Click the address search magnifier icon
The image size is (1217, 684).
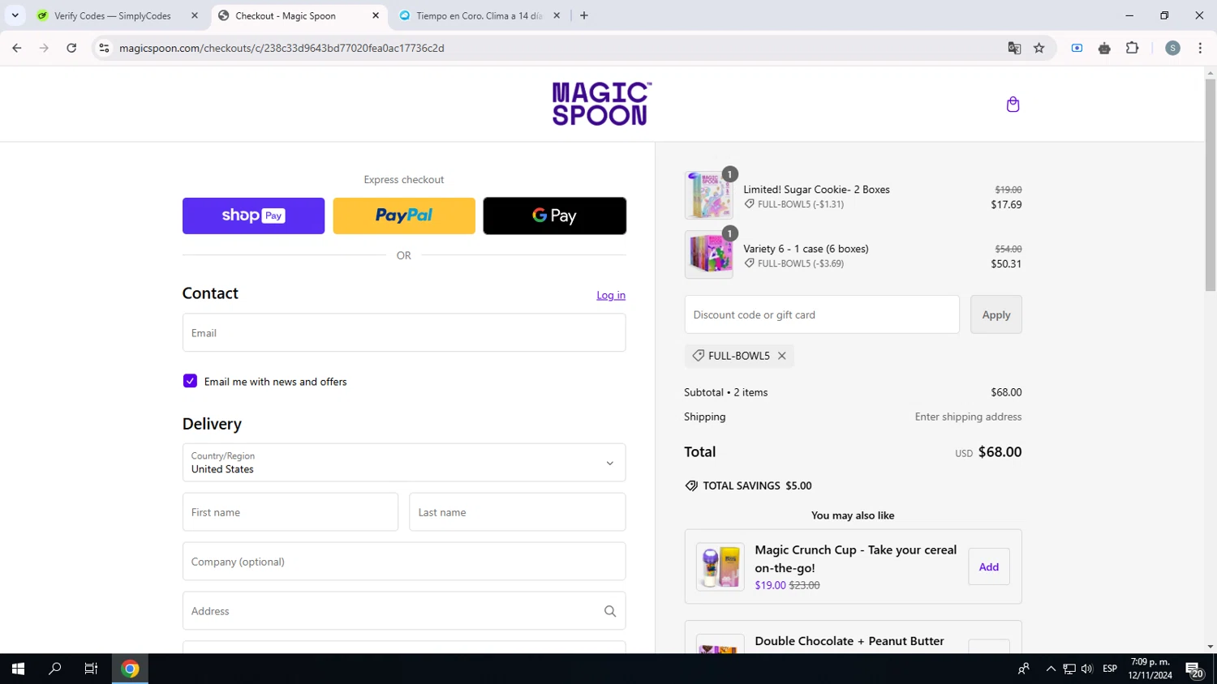coord(610,611)
